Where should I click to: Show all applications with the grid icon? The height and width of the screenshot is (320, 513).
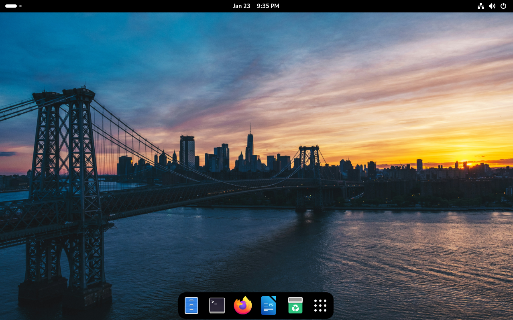click(320, 305)
